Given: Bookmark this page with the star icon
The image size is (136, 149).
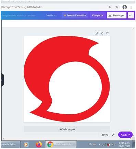Looking at the screenshot, I should [117, 7].
